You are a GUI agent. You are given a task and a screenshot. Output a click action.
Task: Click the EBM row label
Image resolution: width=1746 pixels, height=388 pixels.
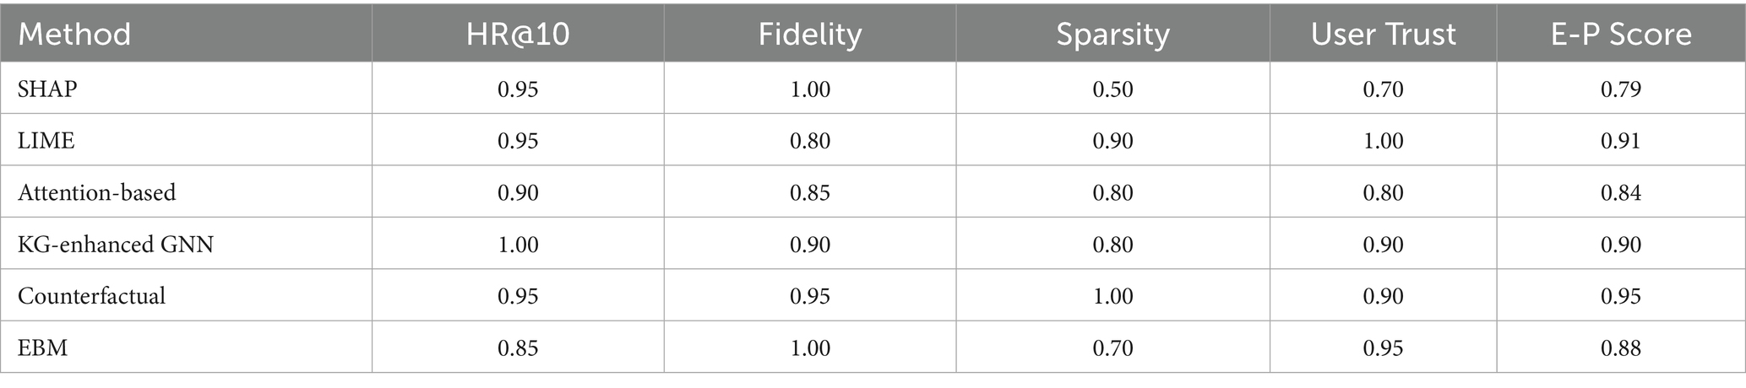(x=42, y=348)
